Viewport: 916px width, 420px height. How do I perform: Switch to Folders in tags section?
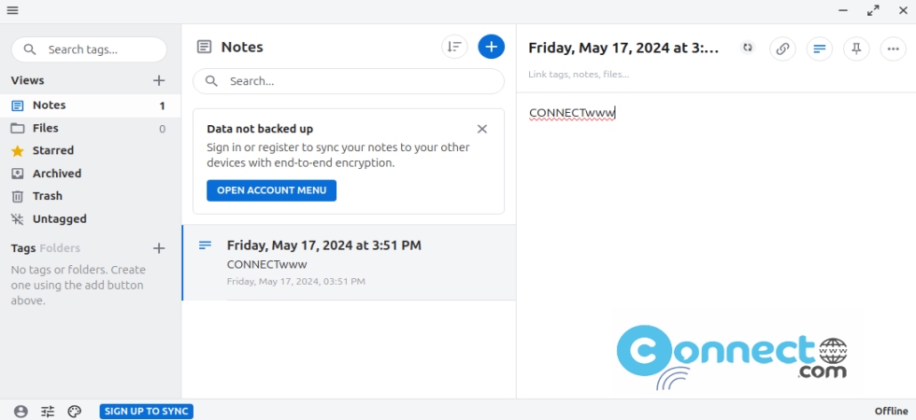[x=60, y=248]
